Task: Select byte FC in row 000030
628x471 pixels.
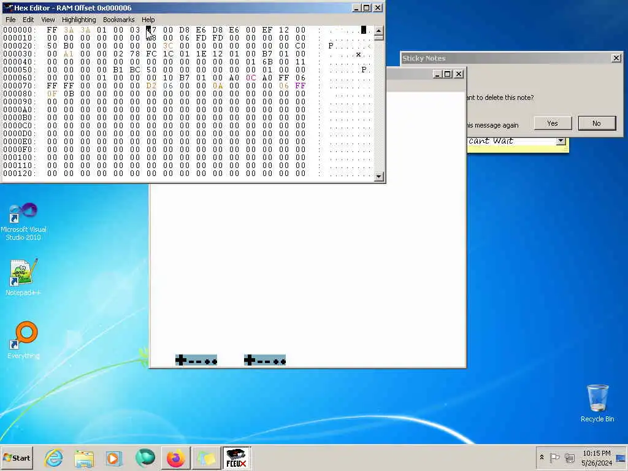Action: click(x=151, y=54)
